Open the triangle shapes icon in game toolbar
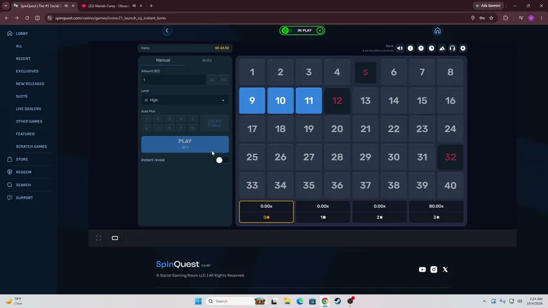548x308 pixels. pyautogui.click(x=442, y=48)
